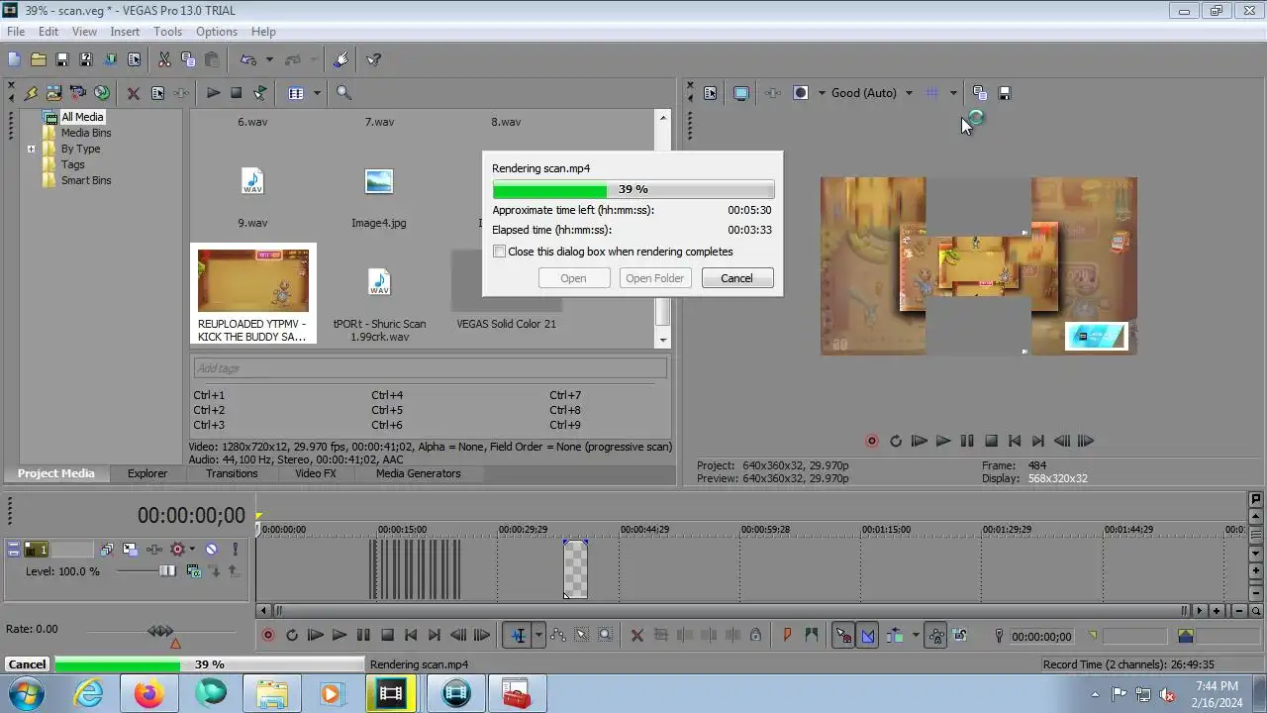Click the Import Media icon in Project Media
1267x713 pixels.
53,93
